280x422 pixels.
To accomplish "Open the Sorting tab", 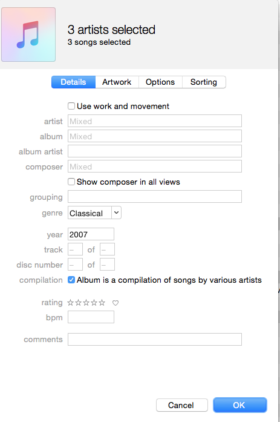I will tap(204, 82).
